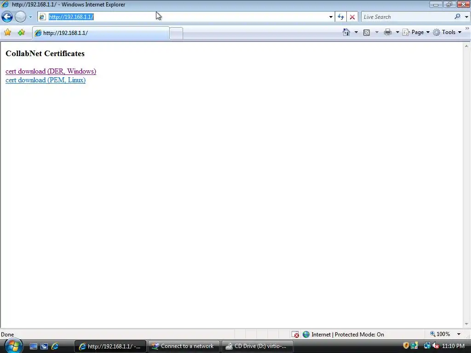The height and width of the screenshot is (353, 471).
Task: Expand the Home button dropdown arrow
Action: coord(356,32)
